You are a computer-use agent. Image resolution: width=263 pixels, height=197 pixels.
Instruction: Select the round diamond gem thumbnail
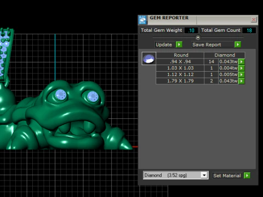pos(149,59)
